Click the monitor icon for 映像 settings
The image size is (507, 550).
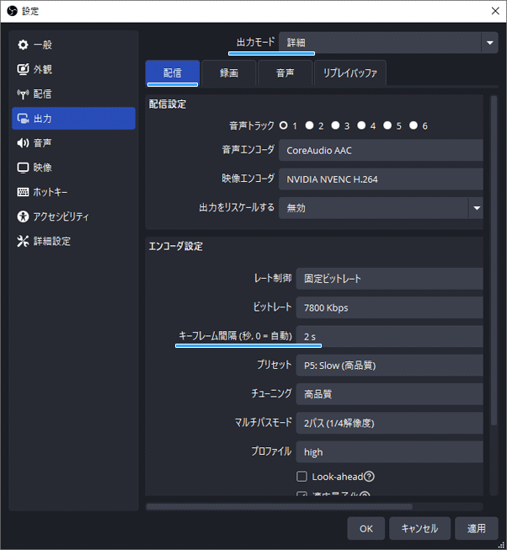click(x=23, y=168)
